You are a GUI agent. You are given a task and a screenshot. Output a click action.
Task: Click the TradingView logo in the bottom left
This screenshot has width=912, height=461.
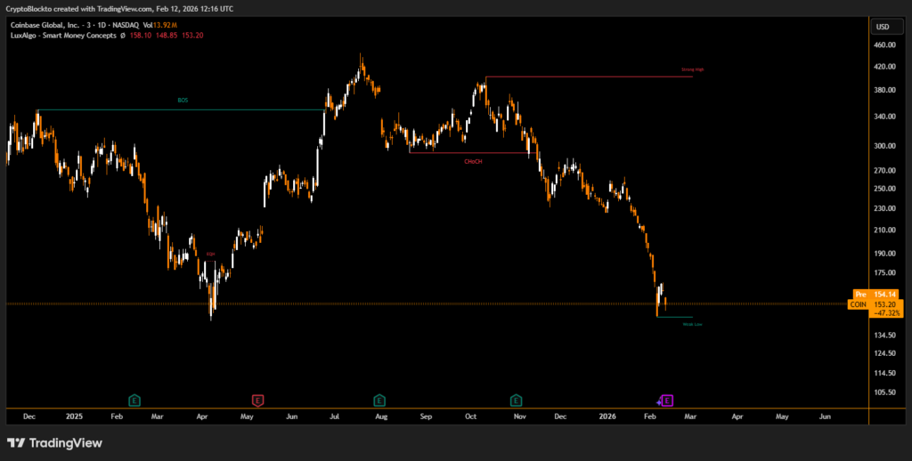(x=54, y=442)
